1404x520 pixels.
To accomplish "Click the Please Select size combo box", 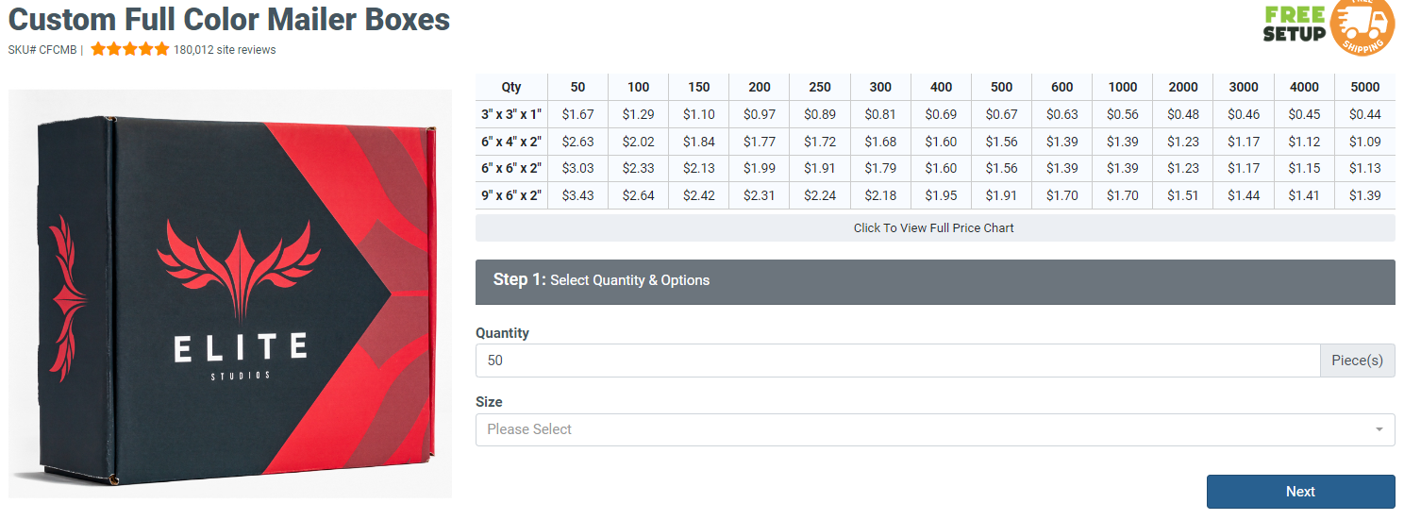I will [925, 429].
